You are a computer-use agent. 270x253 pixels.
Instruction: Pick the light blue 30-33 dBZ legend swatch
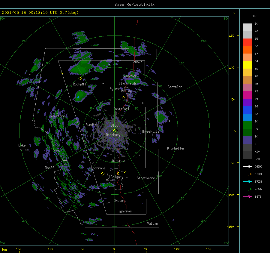pos(247,117)
